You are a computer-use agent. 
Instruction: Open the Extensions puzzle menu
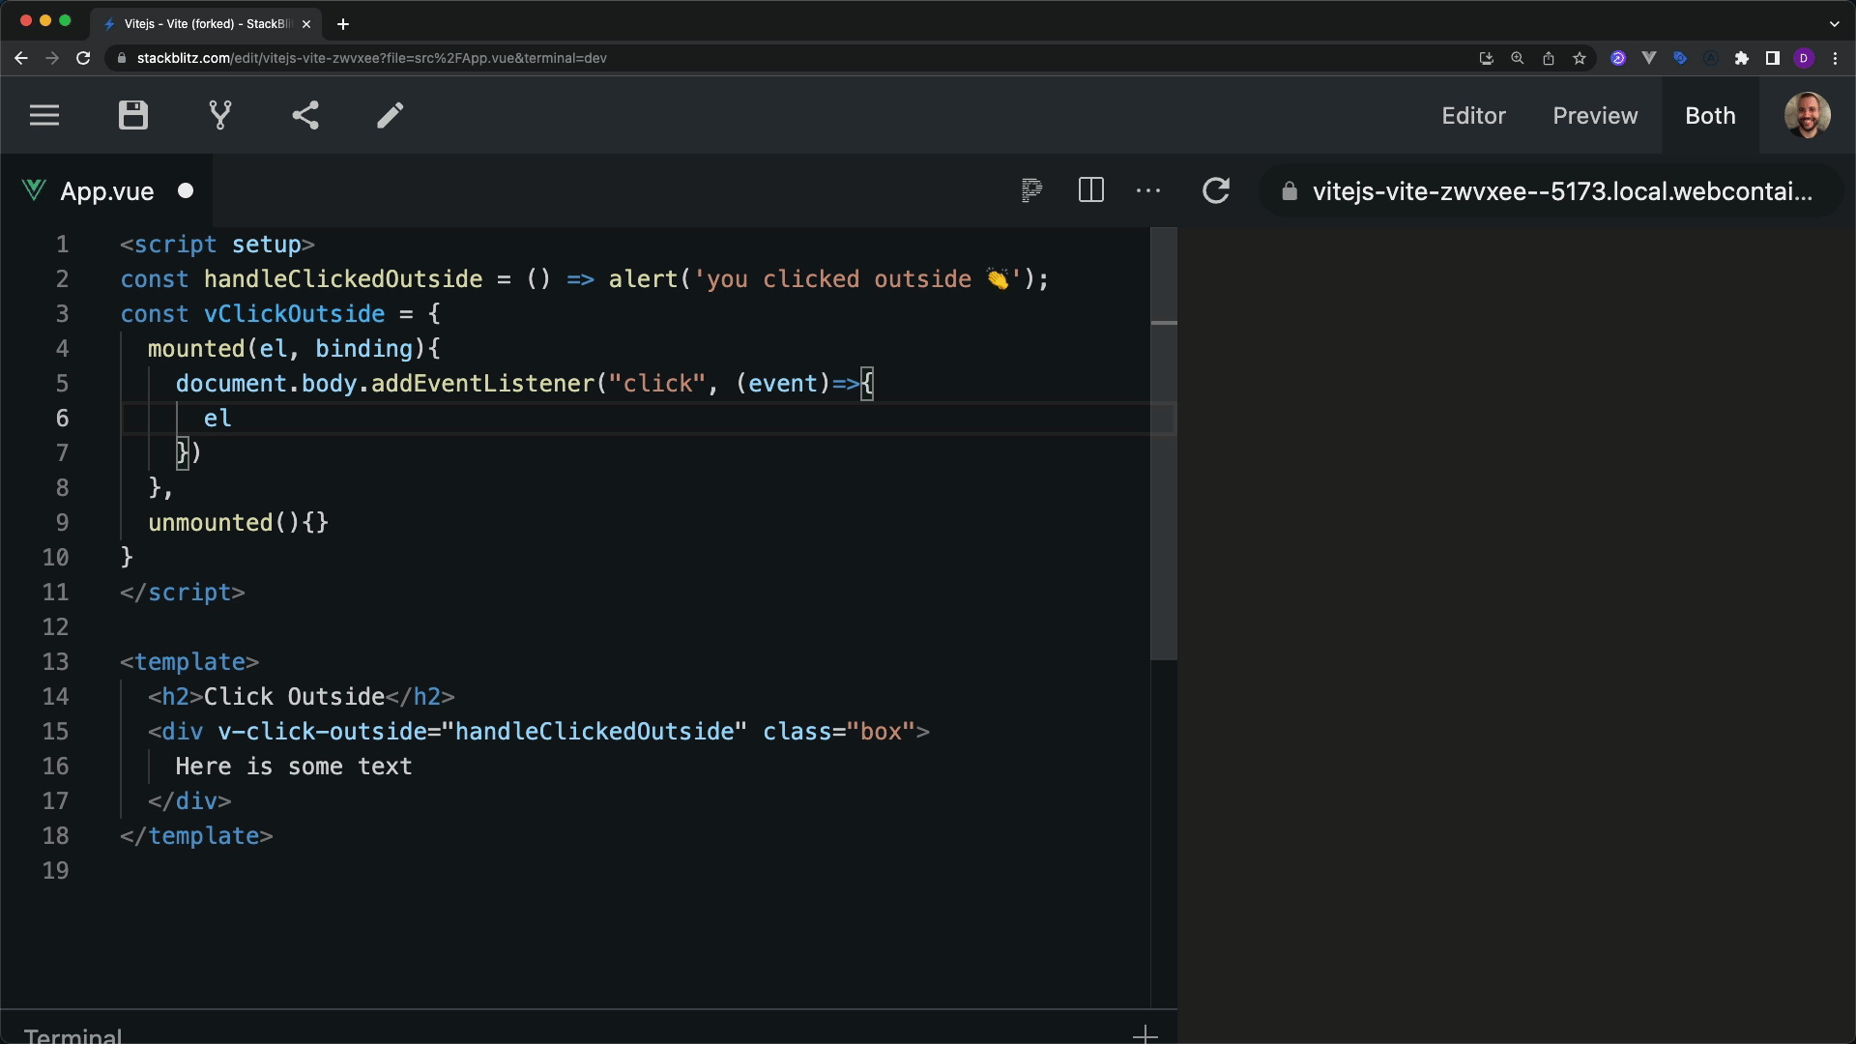(x=1742, y=58)
